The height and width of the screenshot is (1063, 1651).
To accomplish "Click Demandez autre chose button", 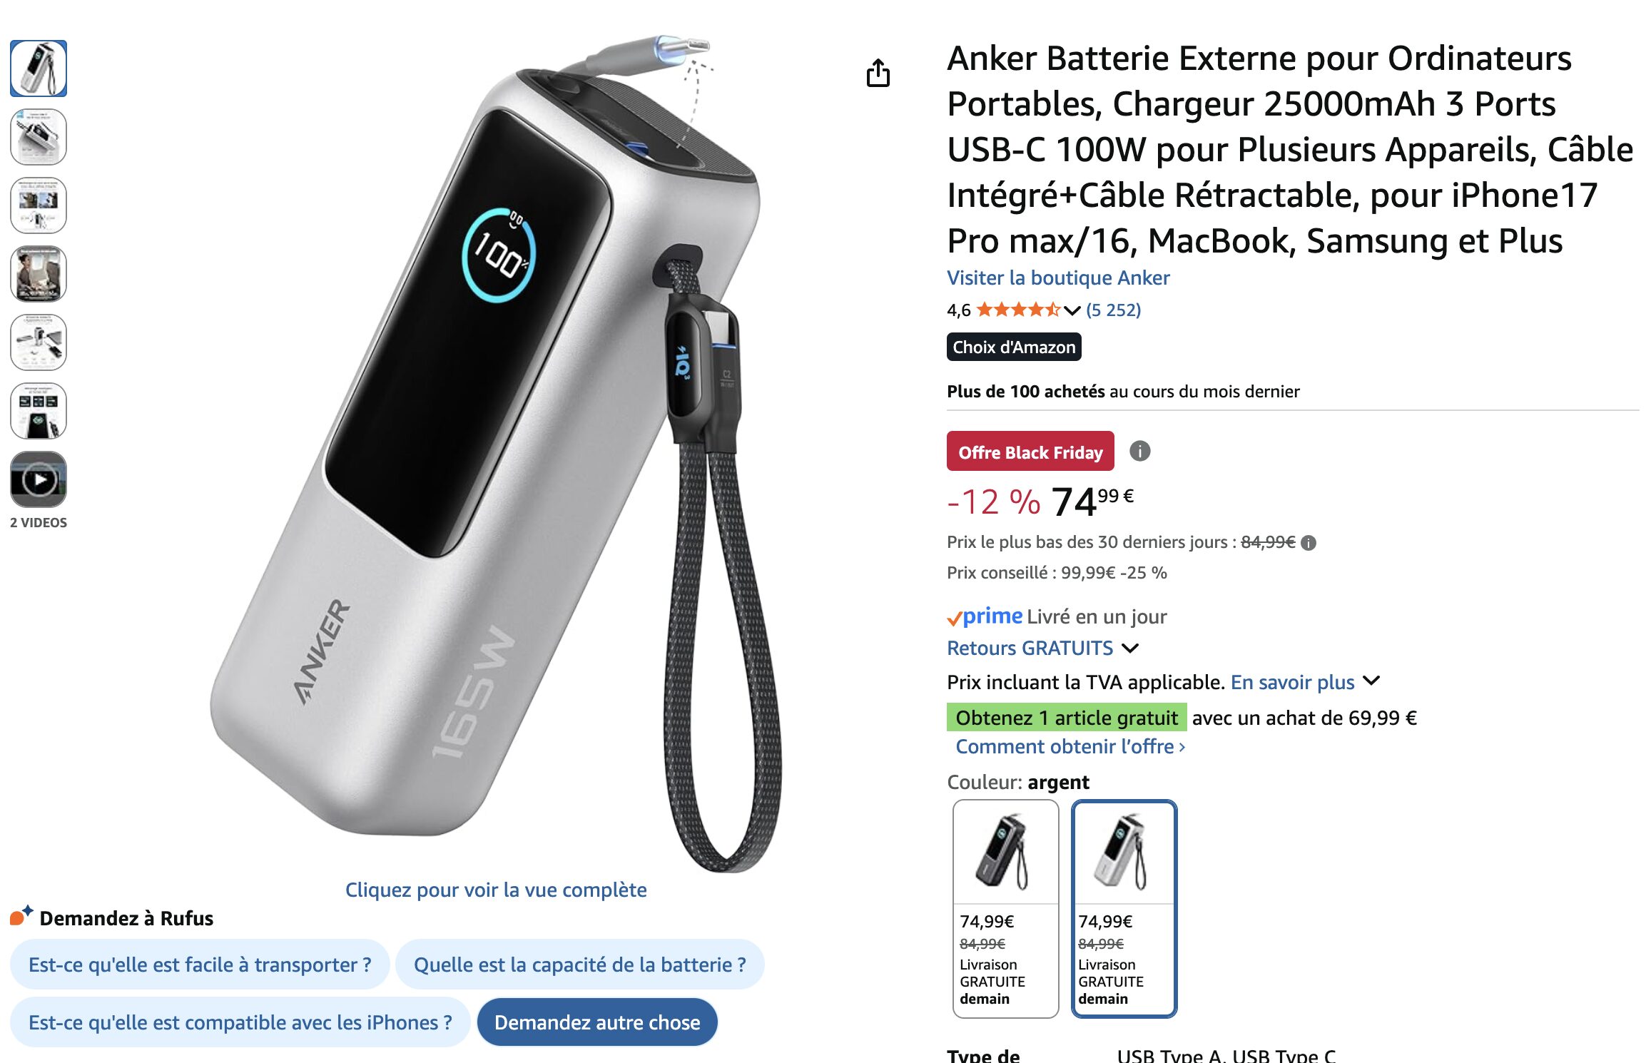I will coord(597,1022).
